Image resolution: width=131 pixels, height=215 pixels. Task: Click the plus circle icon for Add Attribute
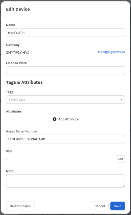tap(54, 119)
